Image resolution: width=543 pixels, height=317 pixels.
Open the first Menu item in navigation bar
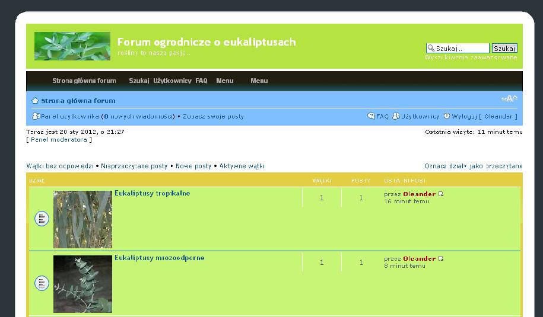224,81
